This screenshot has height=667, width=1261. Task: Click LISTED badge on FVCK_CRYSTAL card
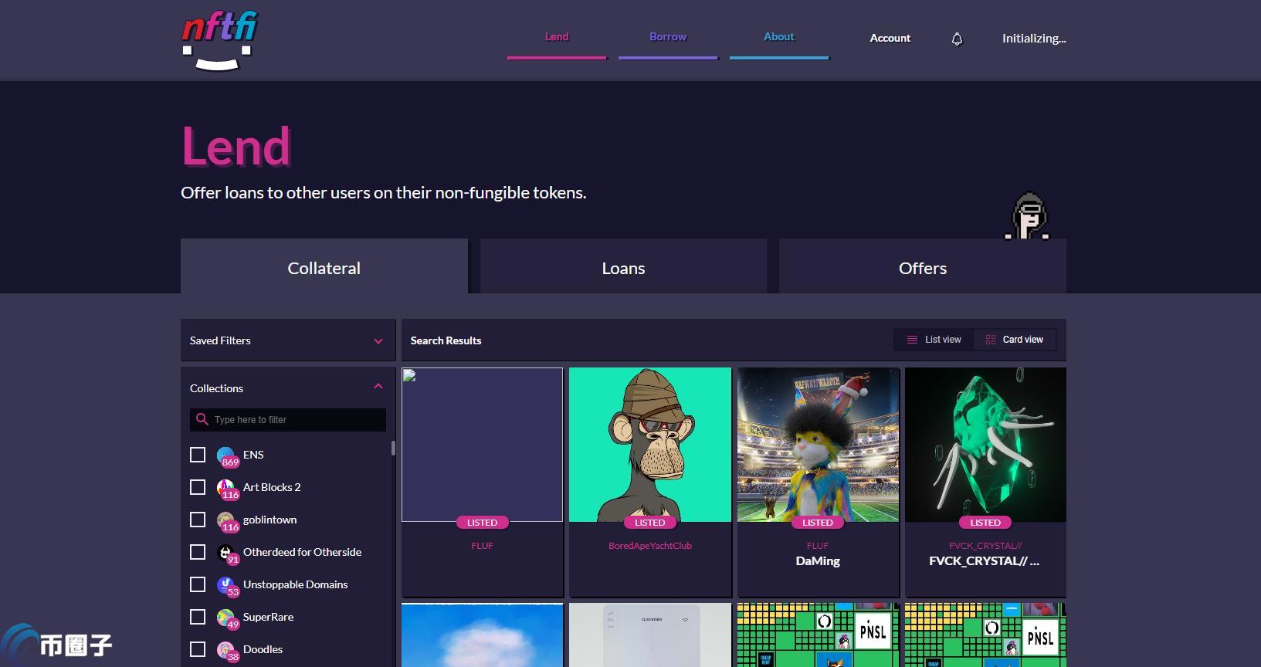pyautogui.click(x=985, y=523)
